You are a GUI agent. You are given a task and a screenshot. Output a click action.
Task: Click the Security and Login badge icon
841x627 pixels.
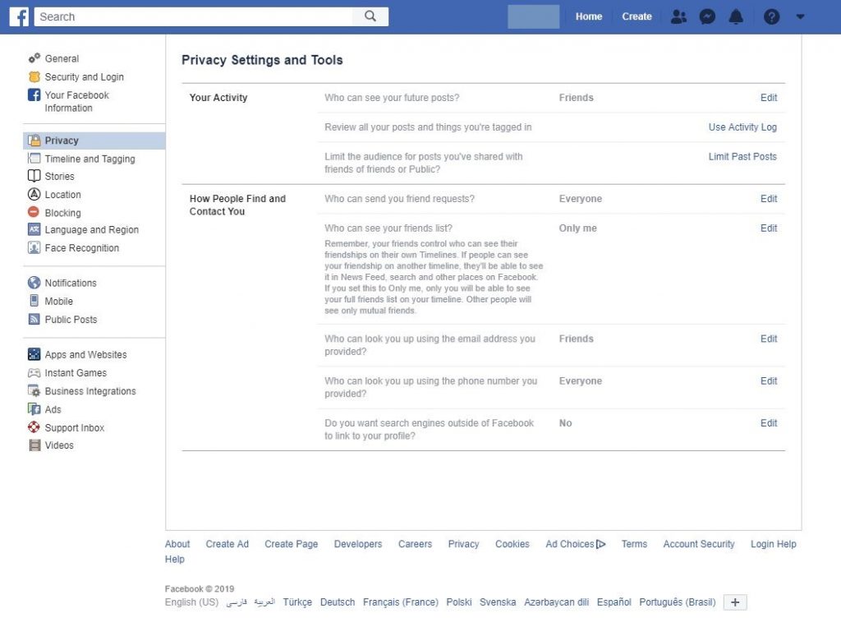[x=34, y=76]
